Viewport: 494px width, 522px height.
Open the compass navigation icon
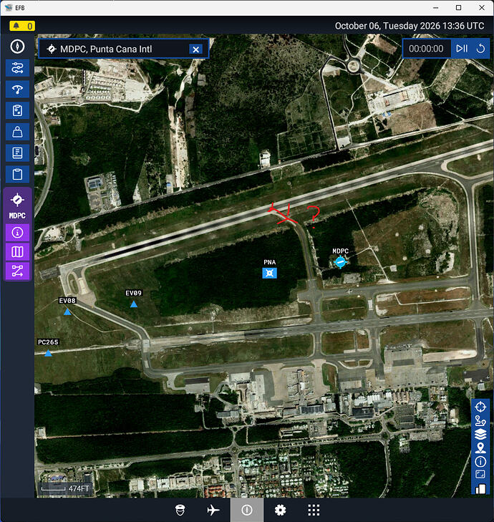[x=17, y=47]
